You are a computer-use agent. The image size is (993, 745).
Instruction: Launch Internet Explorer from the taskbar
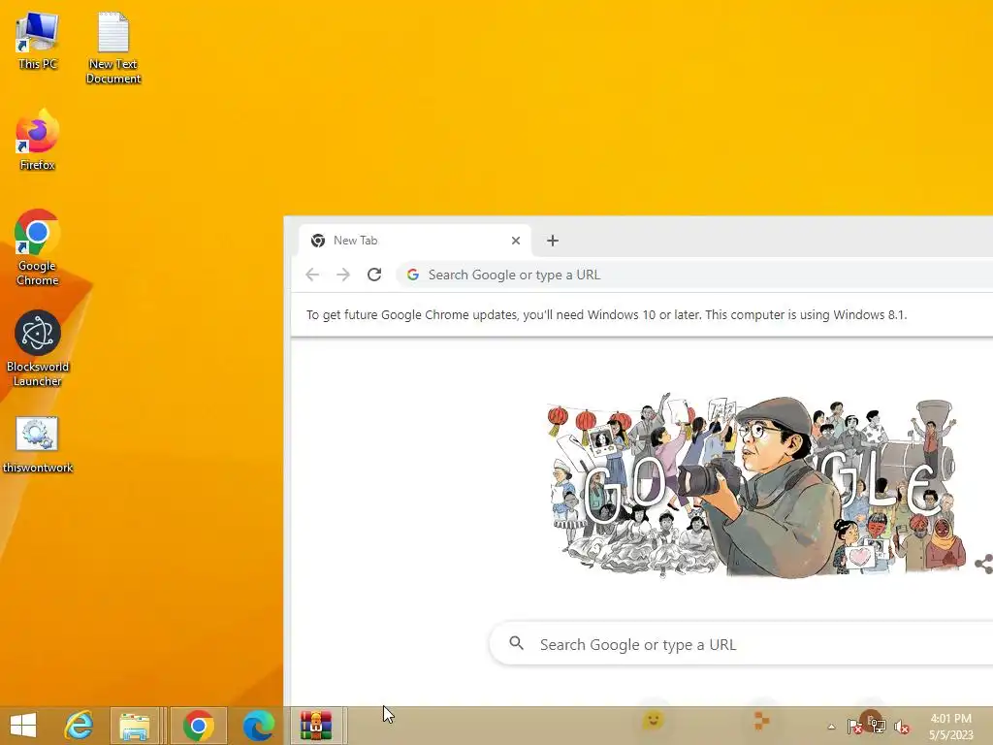[79, 726]
